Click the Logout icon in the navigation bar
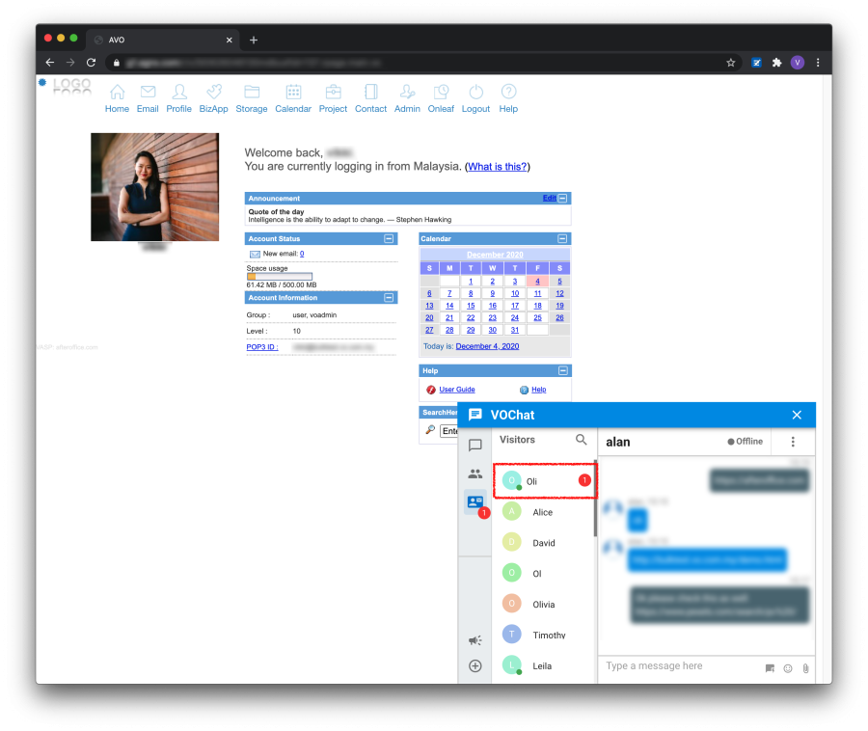Image resolution: width=868 pixels, height=731 pixels. click(x=475, y=96)
